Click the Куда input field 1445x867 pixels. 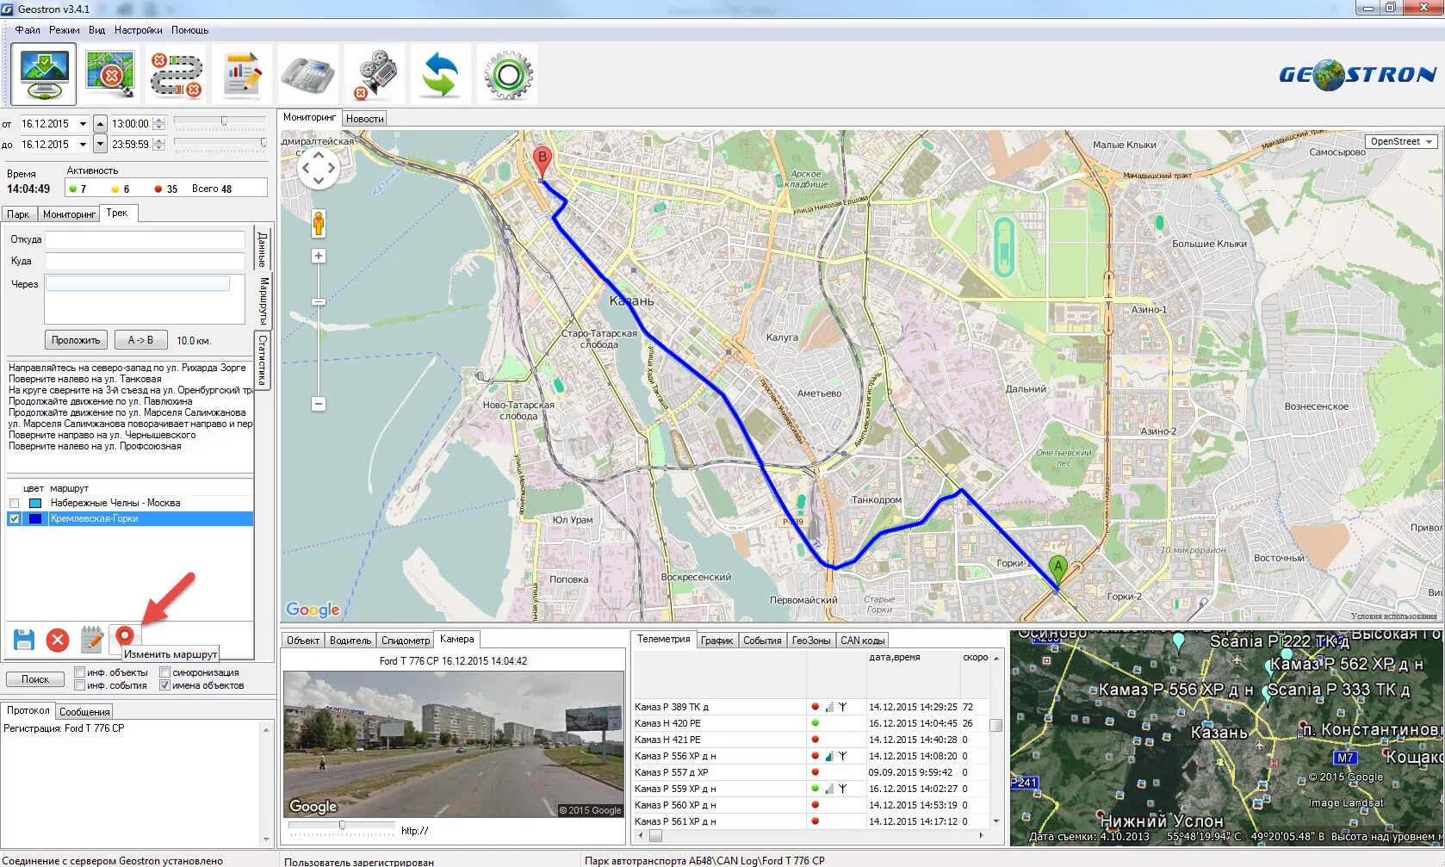pos(145,261)
